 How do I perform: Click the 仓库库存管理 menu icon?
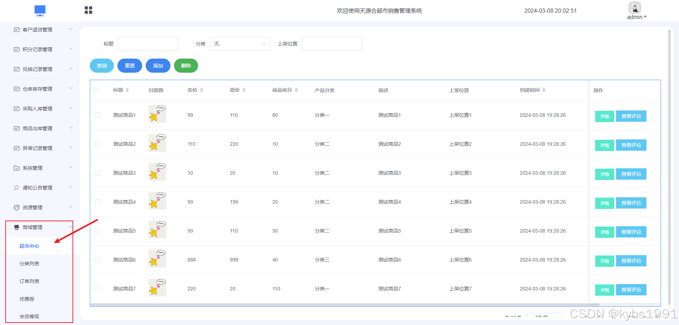(x=17, y=89)
